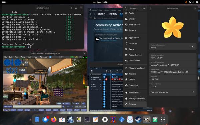Open the text editor notepad dock icon
The width and height of the screenshot is (200, 125).
click(x=96, y=120)
